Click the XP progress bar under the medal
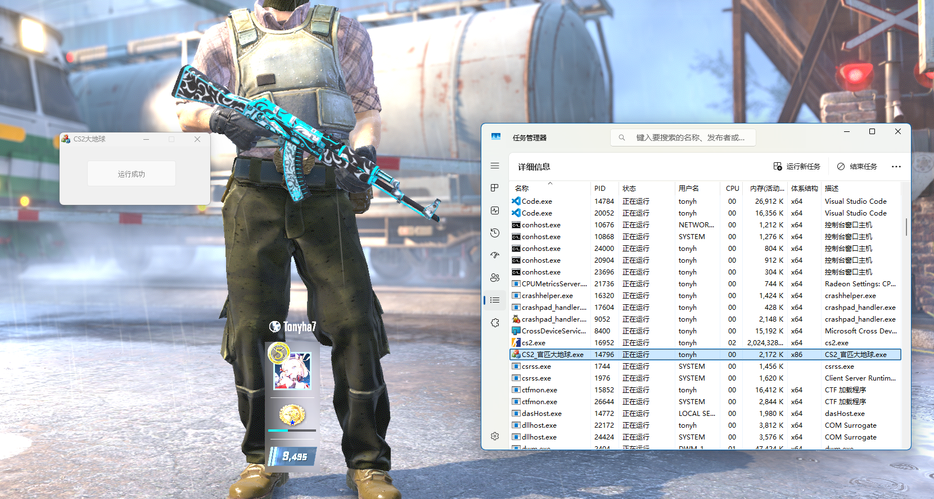Screen dimensions: 934x499 click(292, 431)
